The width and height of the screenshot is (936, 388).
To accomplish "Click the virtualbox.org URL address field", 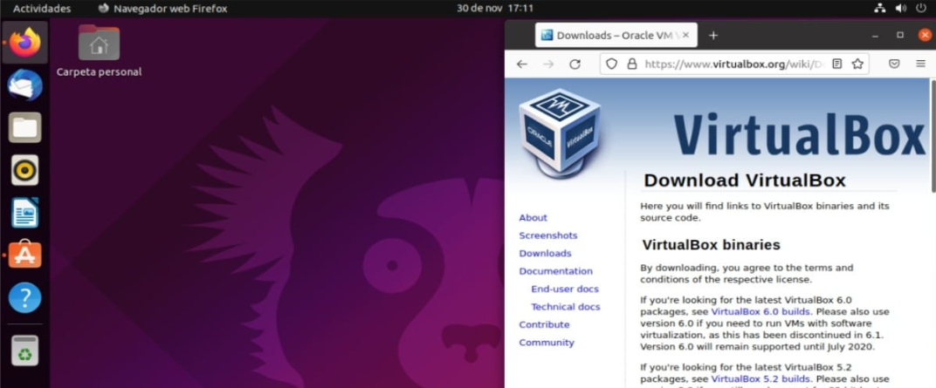I will coord(733,64).
